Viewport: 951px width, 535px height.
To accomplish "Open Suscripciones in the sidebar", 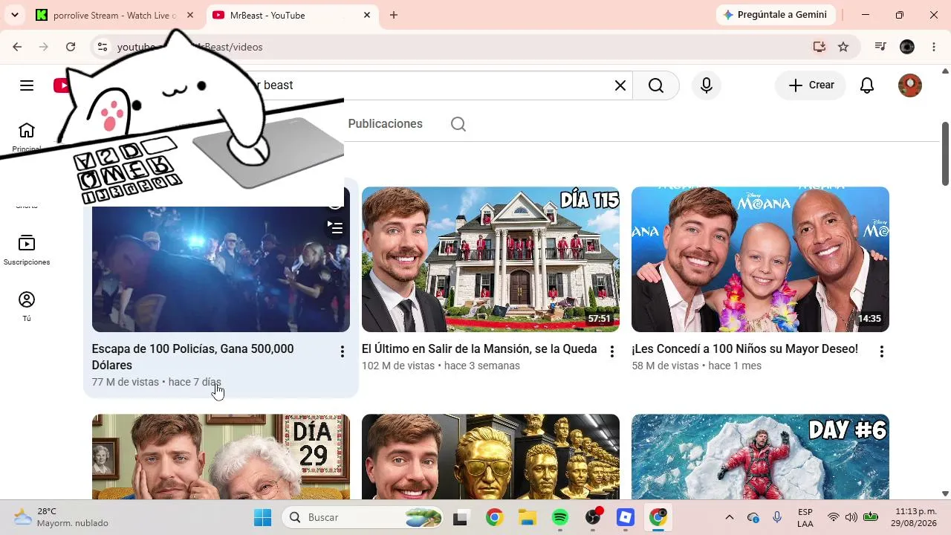I will (27, 250).
